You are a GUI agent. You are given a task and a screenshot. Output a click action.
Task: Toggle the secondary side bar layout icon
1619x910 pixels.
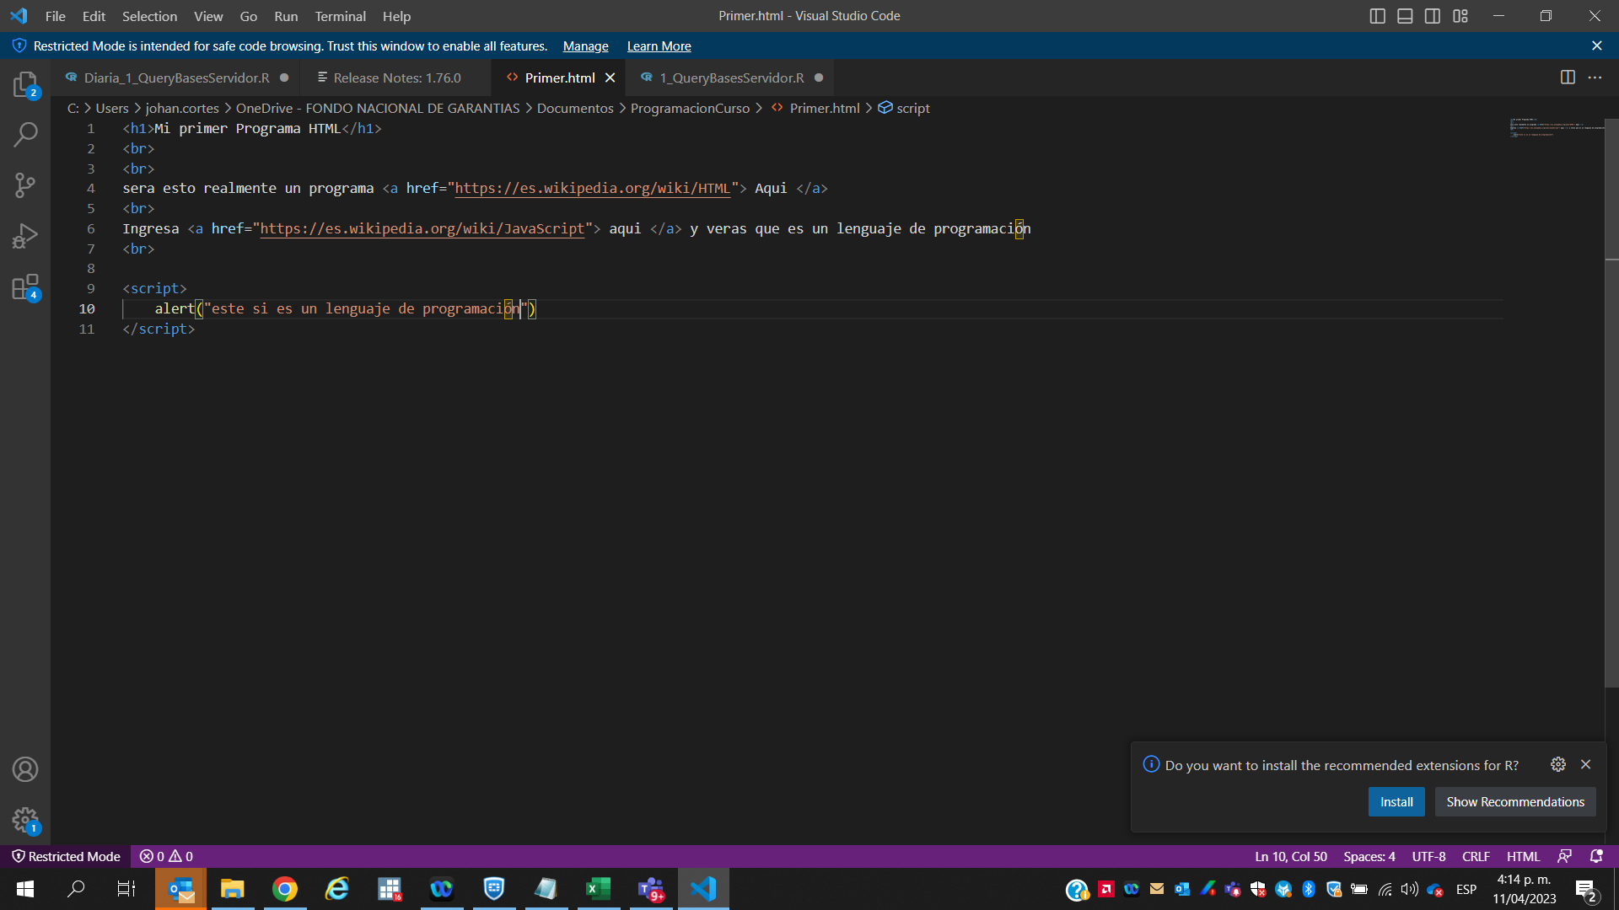(1433, 16)
